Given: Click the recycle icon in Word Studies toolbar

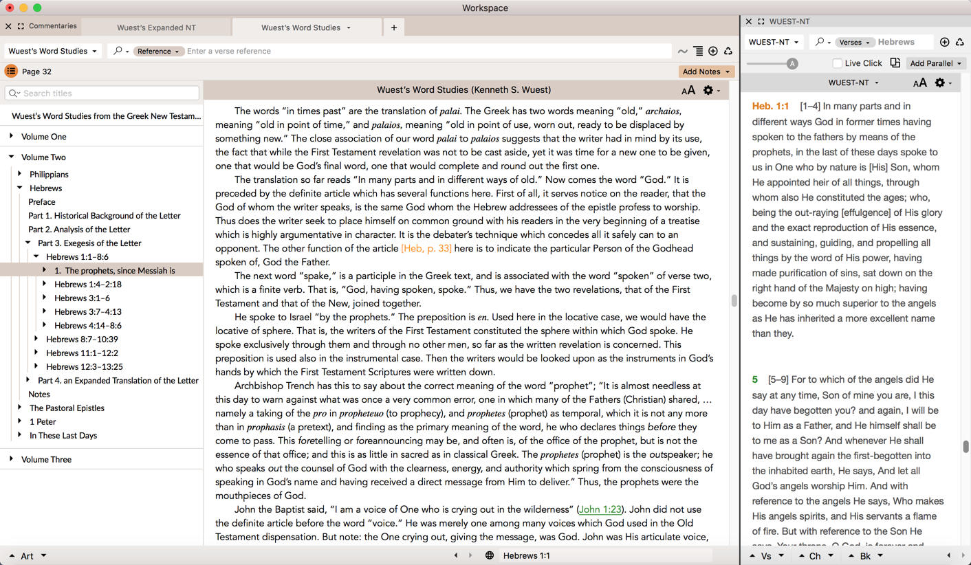Looking at the screenshot, I should [x=728, y=51].
